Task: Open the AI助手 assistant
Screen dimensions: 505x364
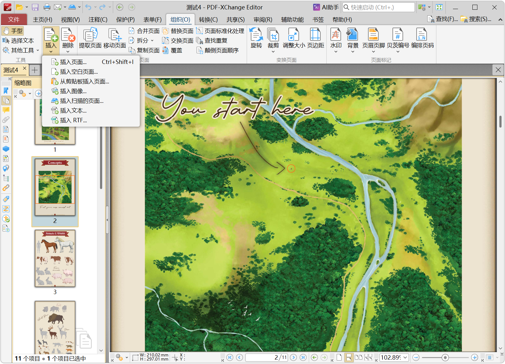Action: click(x=326, y=7)
